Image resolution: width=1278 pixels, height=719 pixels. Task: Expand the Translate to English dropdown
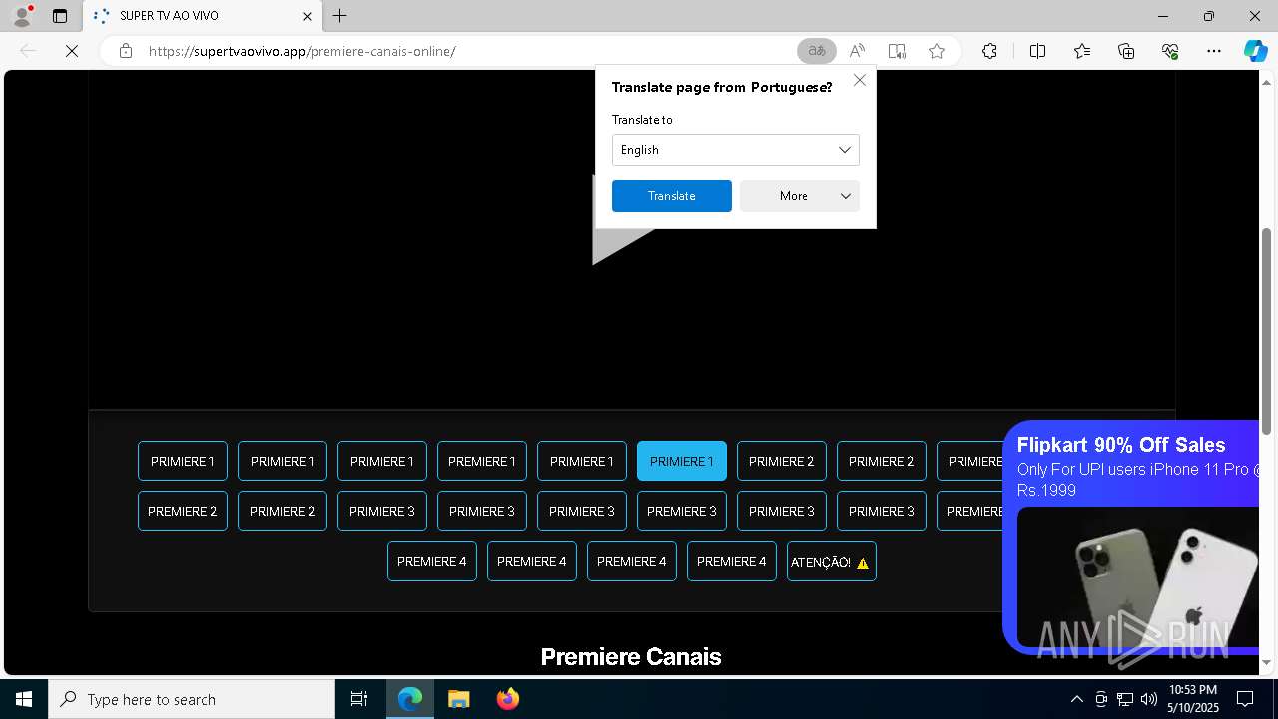point(736,150)
